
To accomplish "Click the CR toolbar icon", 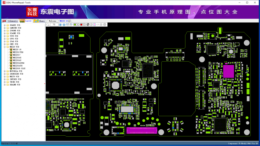I will click(98, 25).
